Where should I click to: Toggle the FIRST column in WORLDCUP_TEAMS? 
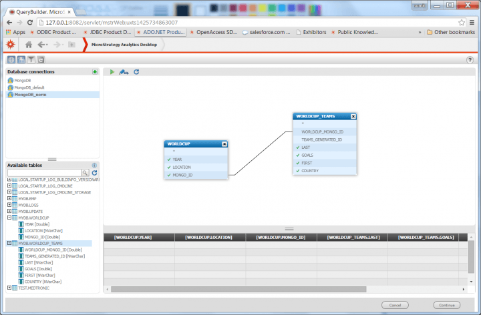coord(298,163)
